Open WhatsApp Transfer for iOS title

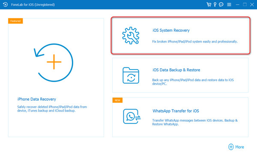click(x=176, y=111)
